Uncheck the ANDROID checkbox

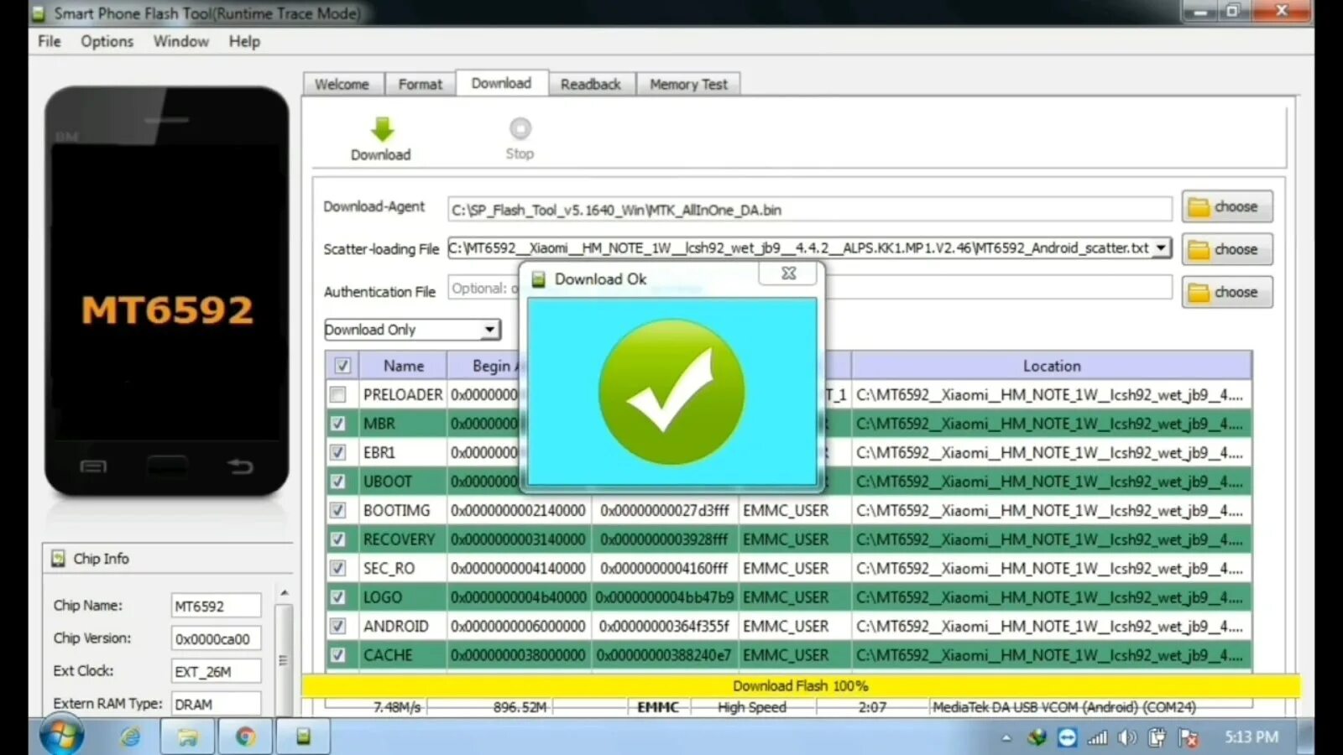point(337,626)
